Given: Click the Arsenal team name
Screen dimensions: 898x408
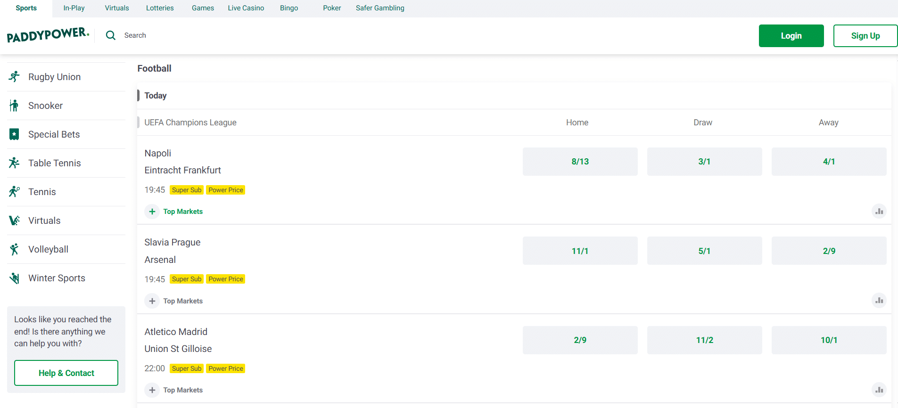Looking at the screenshot, I should coord(160,260).
